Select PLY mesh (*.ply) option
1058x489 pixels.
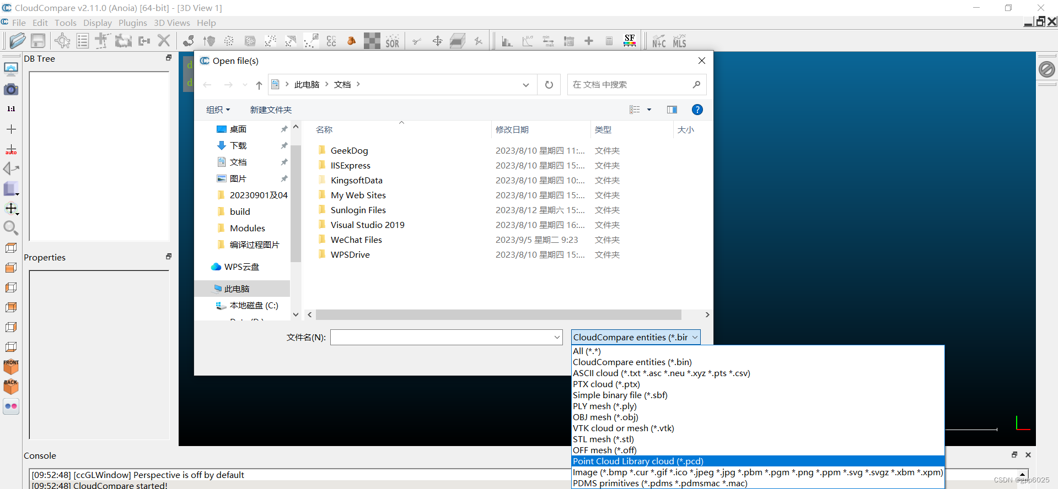tap(758, 406)
